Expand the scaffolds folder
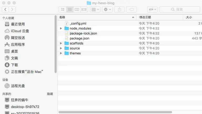Screen dimensions: 202x114 pyautogui.click(x=61, y=43)
